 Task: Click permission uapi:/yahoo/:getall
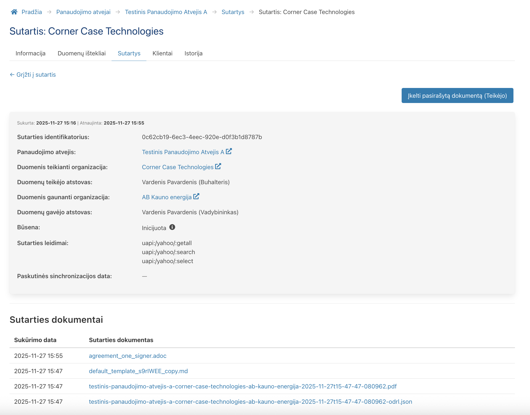point(167,243)
